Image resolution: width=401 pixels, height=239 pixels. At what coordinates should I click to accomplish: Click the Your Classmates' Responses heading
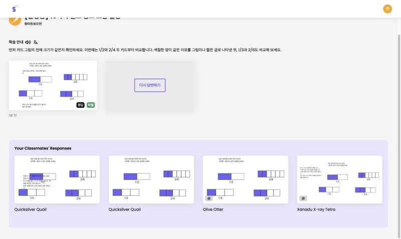point(43,148)
